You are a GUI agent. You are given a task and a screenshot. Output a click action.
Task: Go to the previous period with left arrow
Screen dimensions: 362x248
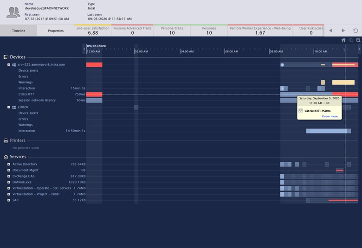331,31
